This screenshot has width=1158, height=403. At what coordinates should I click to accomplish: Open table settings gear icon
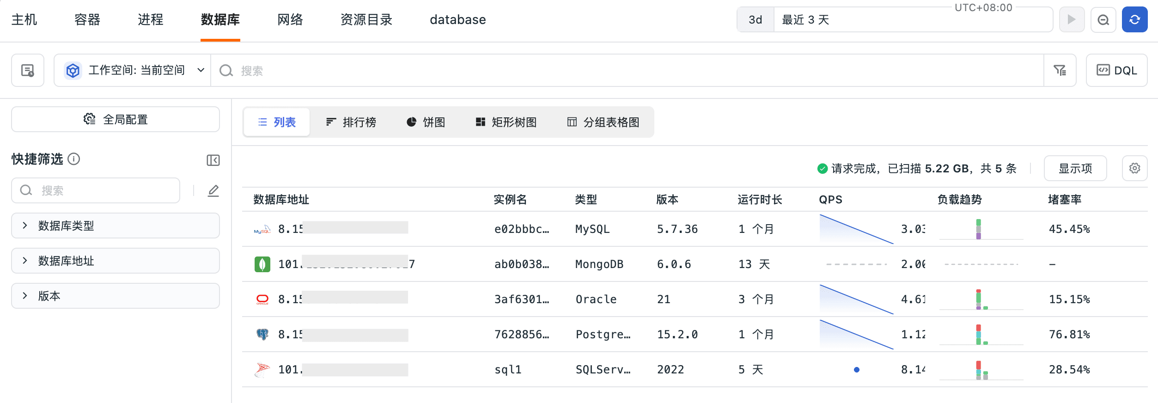tap(1134, 168)
